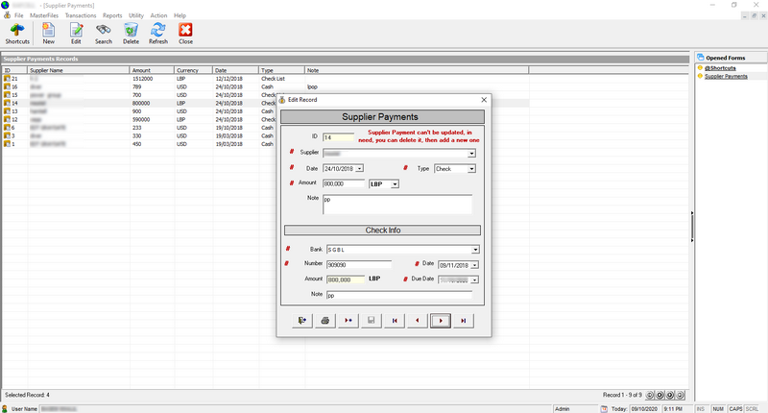Open the payment Type dropdown

coord(471,168)
